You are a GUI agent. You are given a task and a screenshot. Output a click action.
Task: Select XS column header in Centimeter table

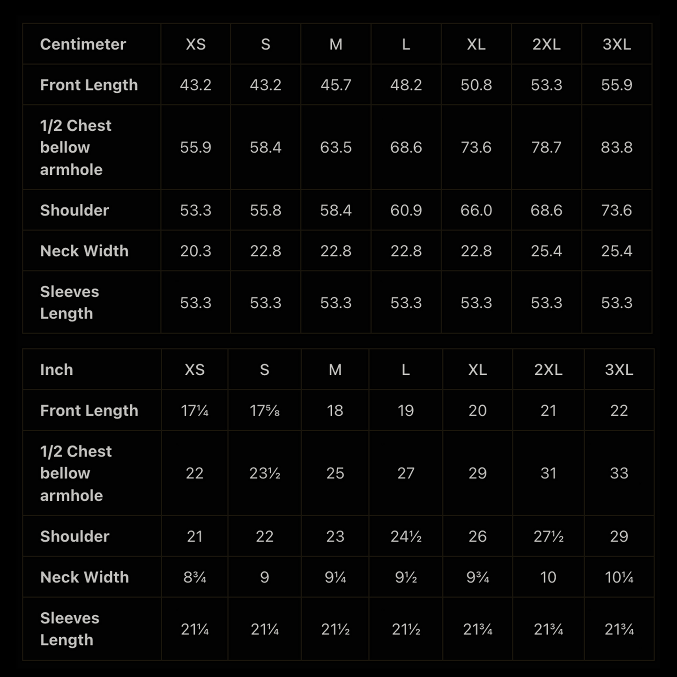[x=195, y=44]
